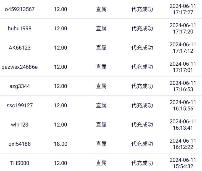Click the timestamp 2024-06-11 17:17:27
The height and width of the screenshot is (171, 202).
[183, 9]
